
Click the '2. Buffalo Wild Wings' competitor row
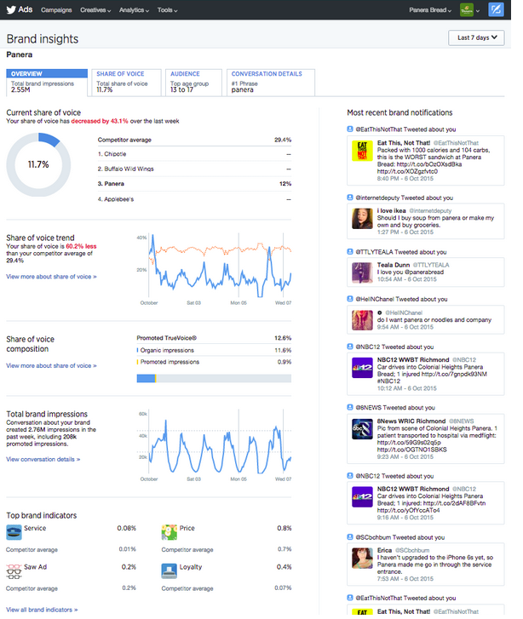194,169
